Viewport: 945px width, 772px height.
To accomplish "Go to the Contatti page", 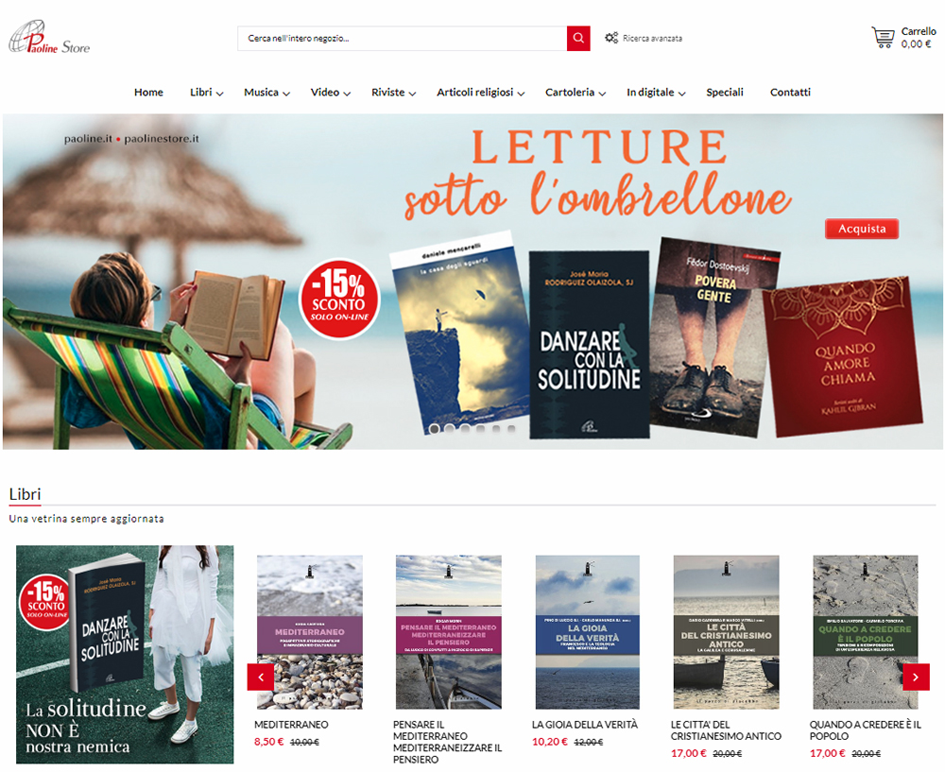I will pyautogui.click(x=790, y=93).
